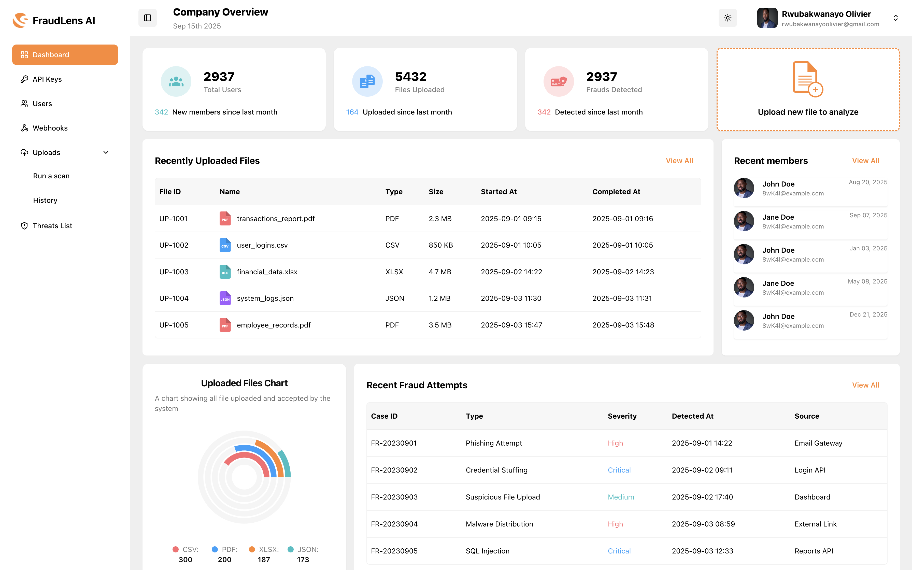Click the XLSX orange legend dot
The image size is (912, 570).
coord(252,549)
